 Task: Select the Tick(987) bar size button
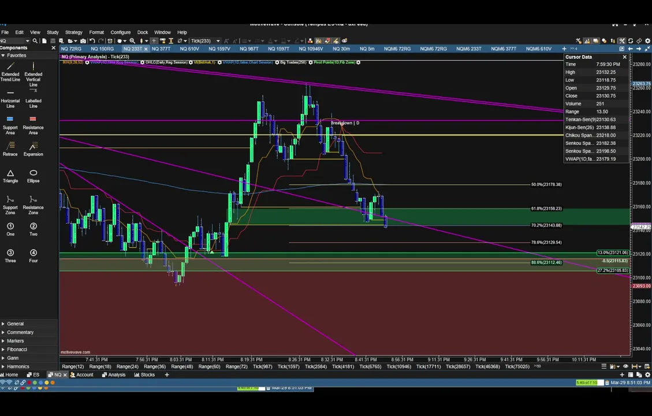[x=262, y=366]
